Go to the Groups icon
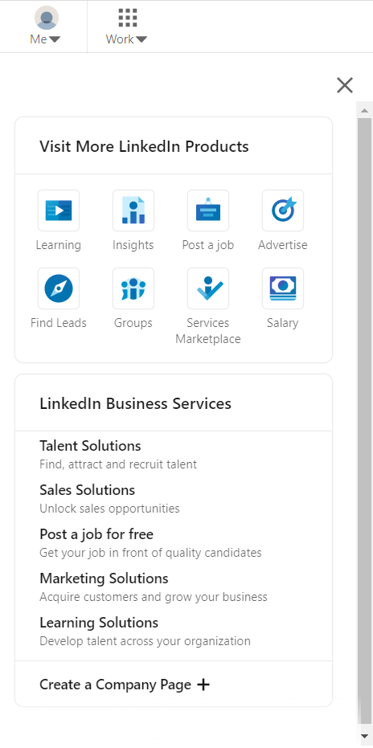This screenshot has height=748, width=373. 133,288
